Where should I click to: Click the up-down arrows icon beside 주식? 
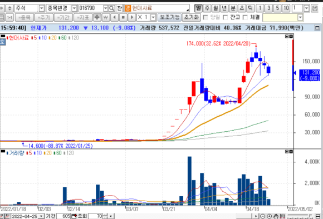tap(9, 8)
